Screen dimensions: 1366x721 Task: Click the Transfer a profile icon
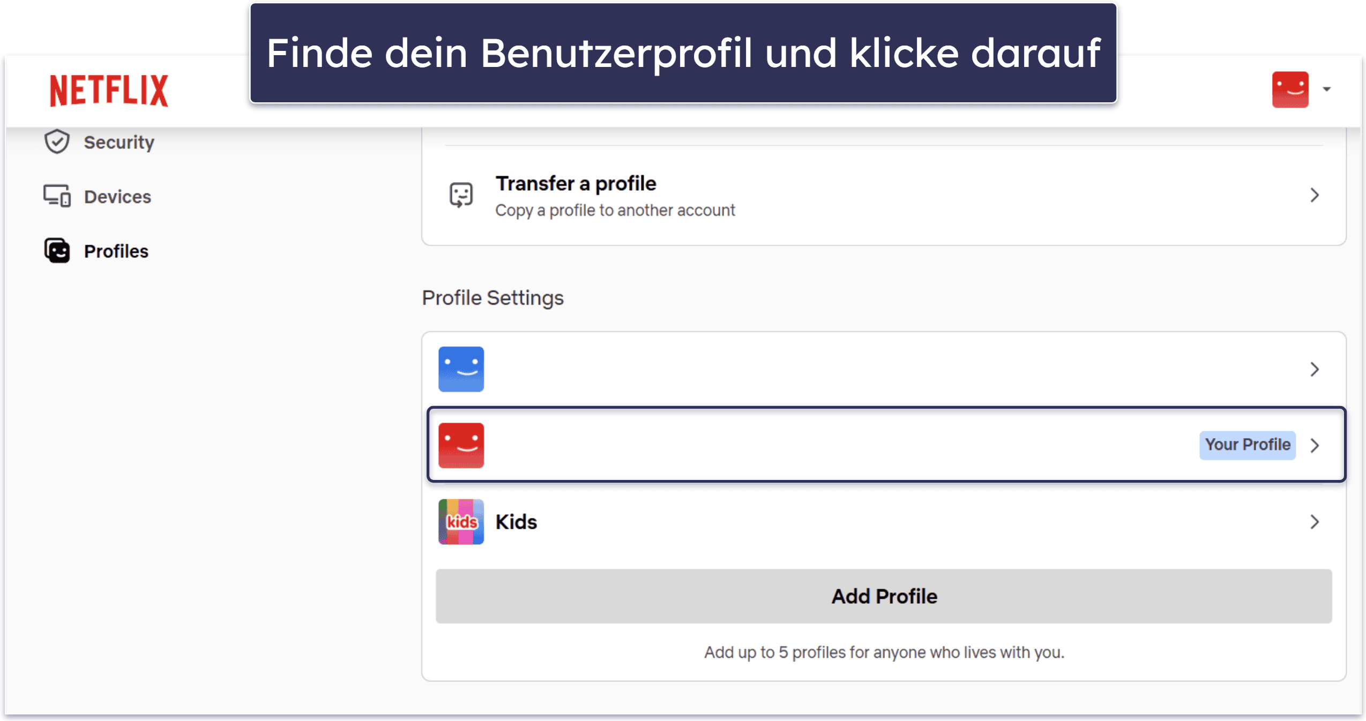click(x=461, y=195)
